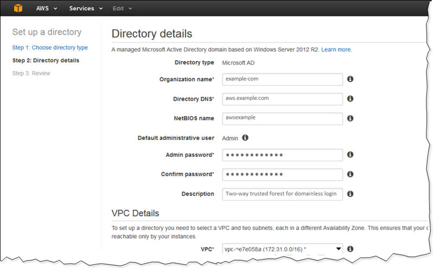434x268 pixels.
Task: Click the AWS cube logo icon
Action: 18,8
